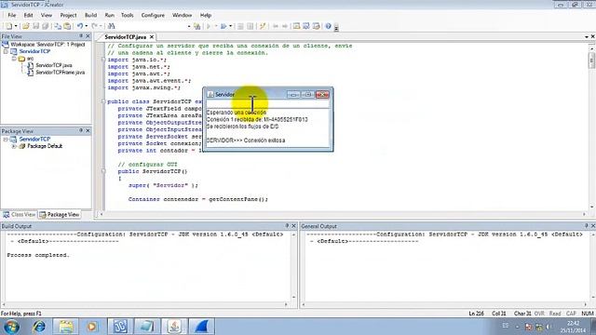The width and height of the screenshot is (596, 335).
Task: Click the navigate back arrow icon
Action: [276, 26]
